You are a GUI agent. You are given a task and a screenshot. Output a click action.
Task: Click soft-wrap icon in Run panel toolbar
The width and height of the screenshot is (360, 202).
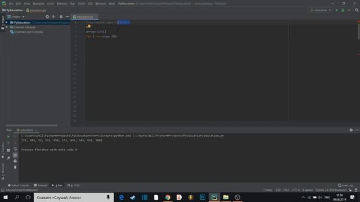(x=15, y=149)
